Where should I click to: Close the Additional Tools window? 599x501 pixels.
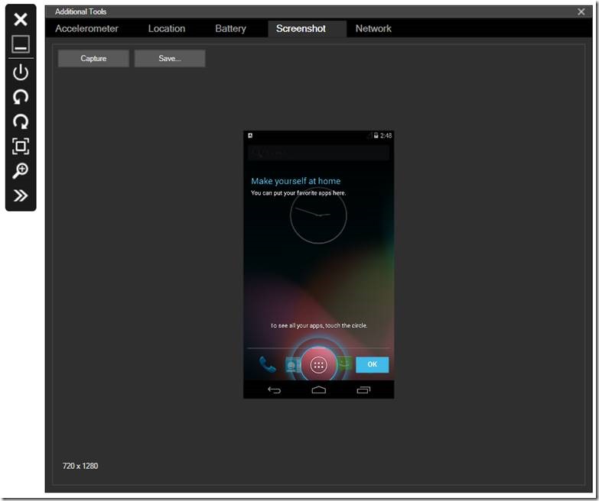click(581, 11)
